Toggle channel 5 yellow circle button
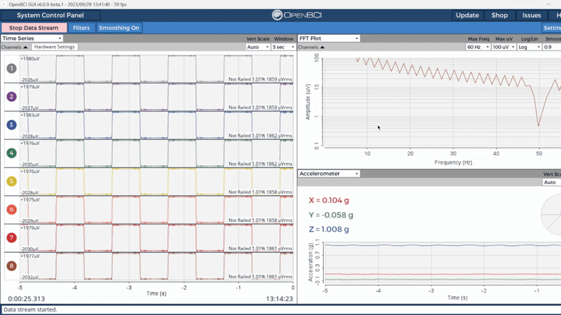The width and height of the screenshot is (561, 315). click(x=11, y=181)
